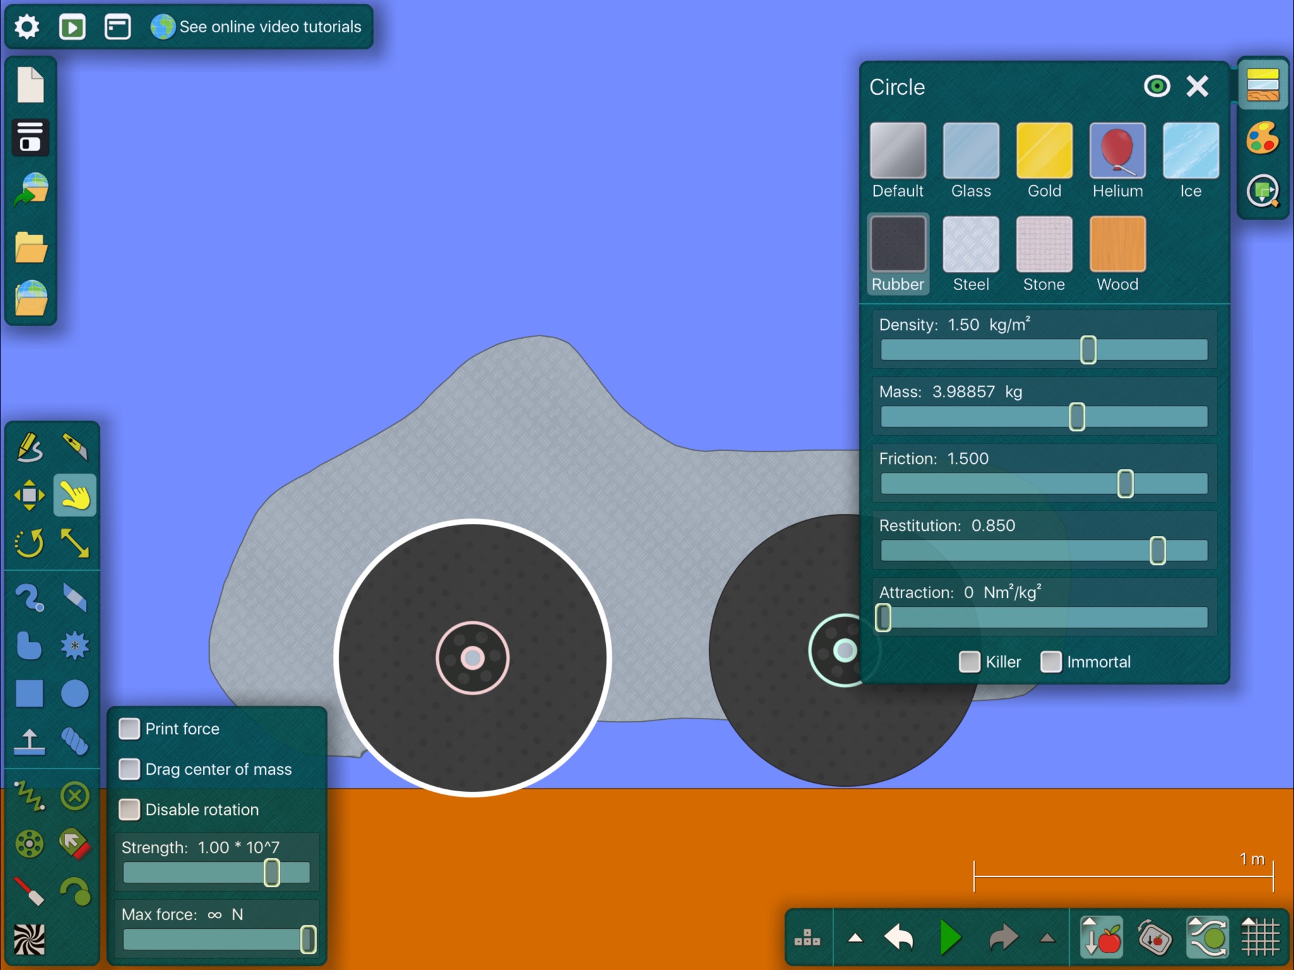Check the Immortal option
Screen dimensions: 1294x970
click(x=1051, y=662)
